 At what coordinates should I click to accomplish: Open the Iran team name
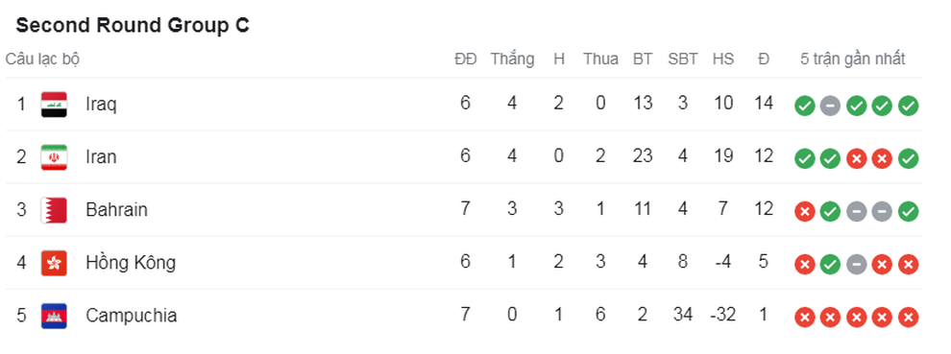pyautogui.click(x=101, y=157)
